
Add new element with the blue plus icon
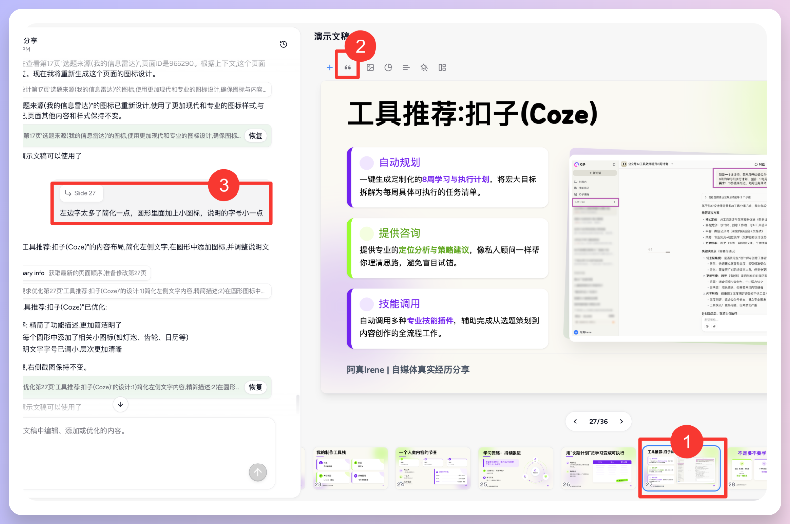coord(329,67)
